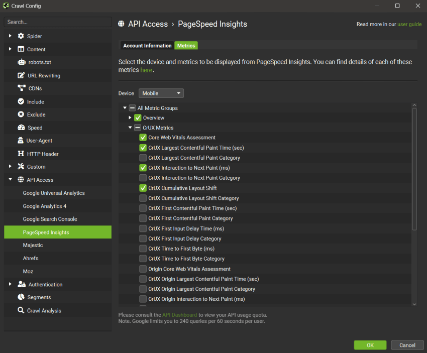Screen dimensions: 427x353
Task: Click the Include checkmark icon
Action: 21,101
